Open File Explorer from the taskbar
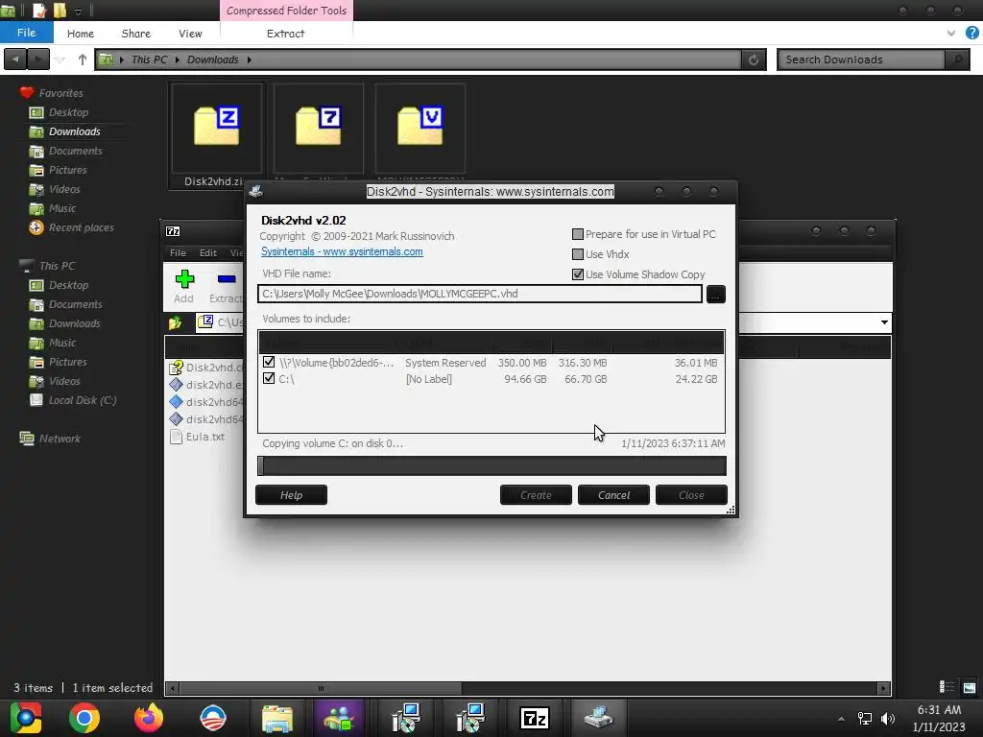Viewport: 983px width, 737px height. click(x=276, y=718)
